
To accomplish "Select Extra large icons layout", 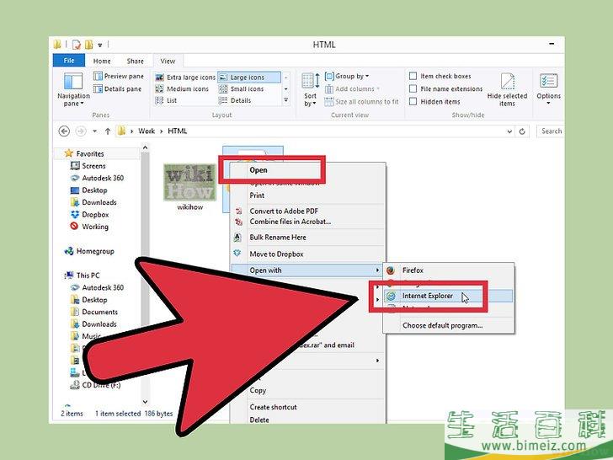I will tap(185, 78).
